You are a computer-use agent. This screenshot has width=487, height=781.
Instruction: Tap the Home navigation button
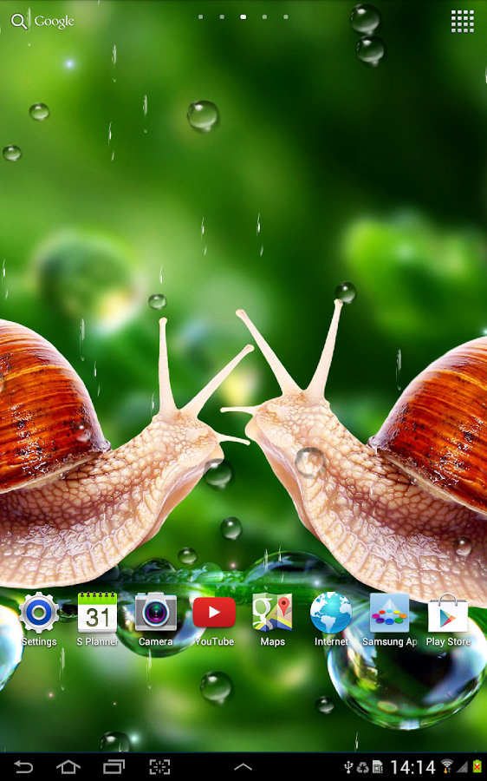click(68, 766)
